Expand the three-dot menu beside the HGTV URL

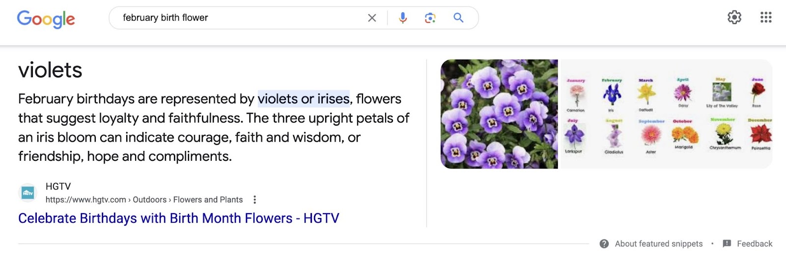point(254,200)
